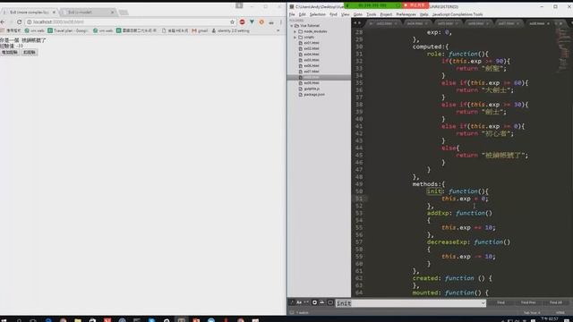Open the Goto menu

(358, 14)
